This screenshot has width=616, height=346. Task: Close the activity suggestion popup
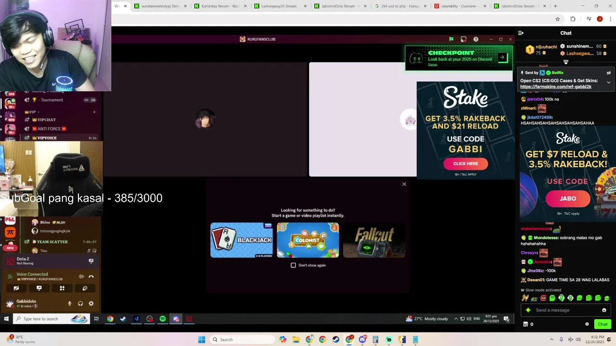point(404,184)
